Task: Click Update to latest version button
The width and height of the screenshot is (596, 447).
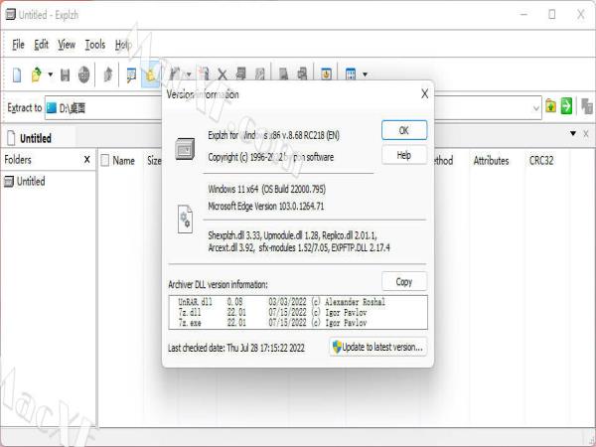Action: click(x=377, y=347)
